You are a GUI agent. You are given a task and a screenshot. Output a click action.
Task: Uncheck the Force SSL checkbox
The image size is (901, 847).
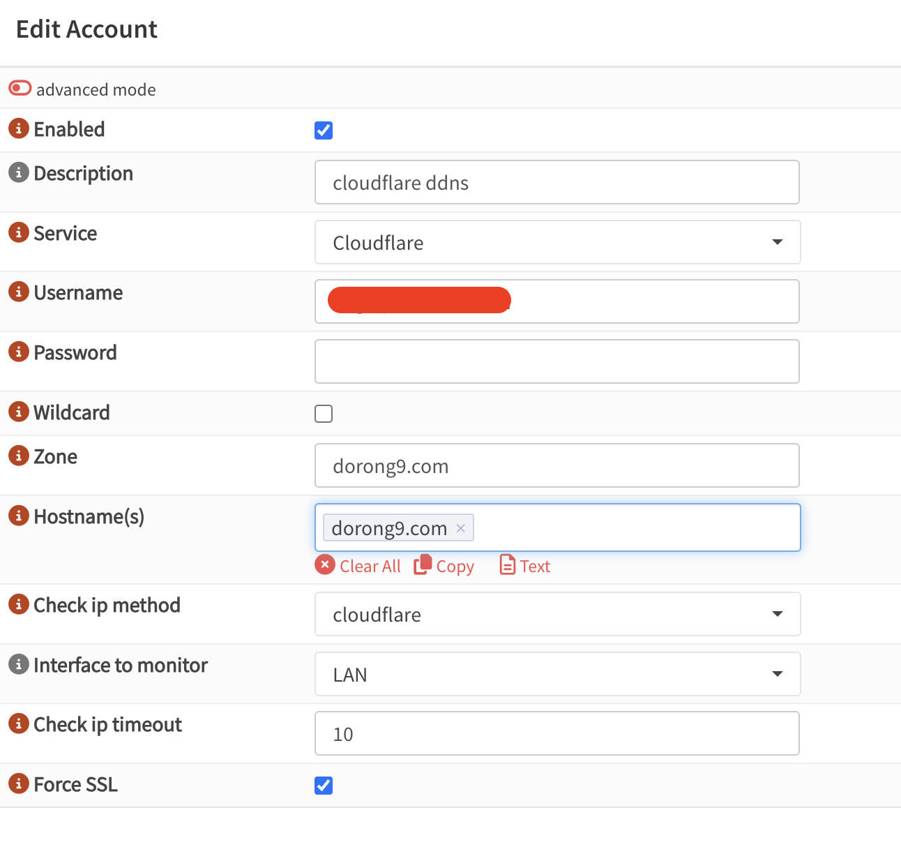(324, 786)
